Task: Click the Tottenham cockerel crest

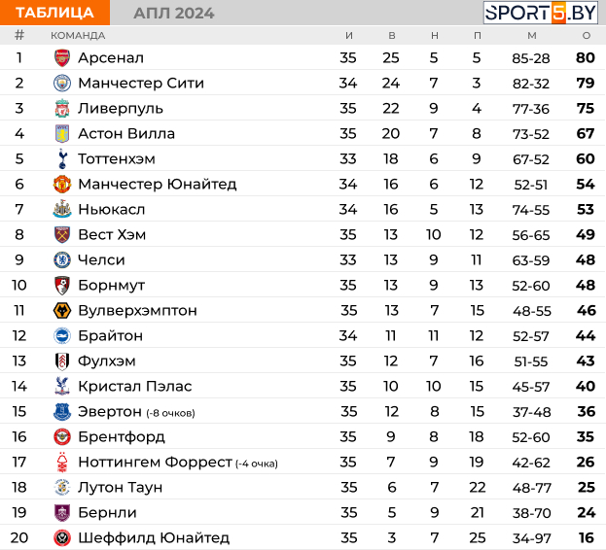Action: 62,158
